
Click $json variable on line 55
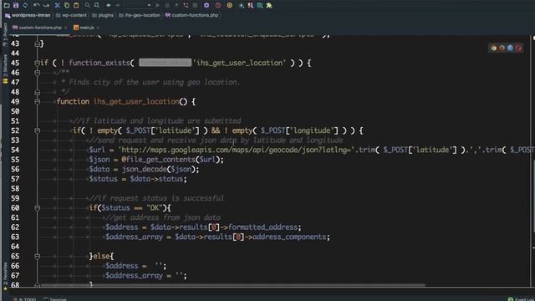(x=99, y=160)
